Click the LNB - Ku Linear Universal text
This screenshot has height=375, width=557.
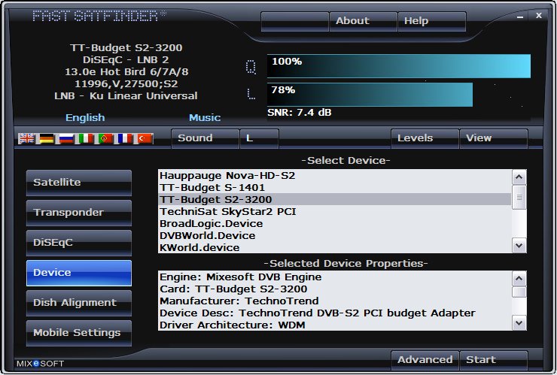(126, 96)
